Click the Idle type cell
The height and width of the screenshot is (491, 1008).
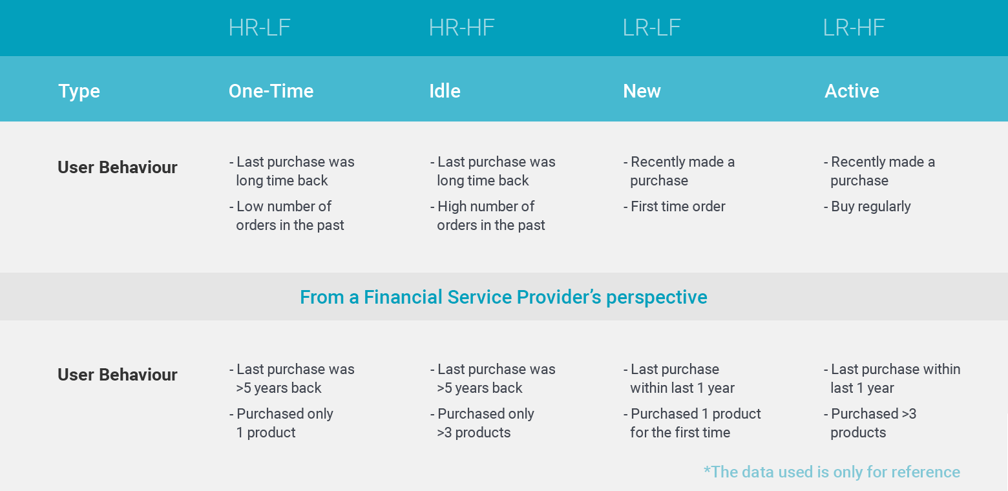(x=445, y=91)
